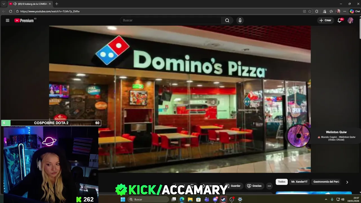Viewport: 361px width, 203px height.
Task: Open the YouTube guide hamburger menu
Action: coord(8,20)
